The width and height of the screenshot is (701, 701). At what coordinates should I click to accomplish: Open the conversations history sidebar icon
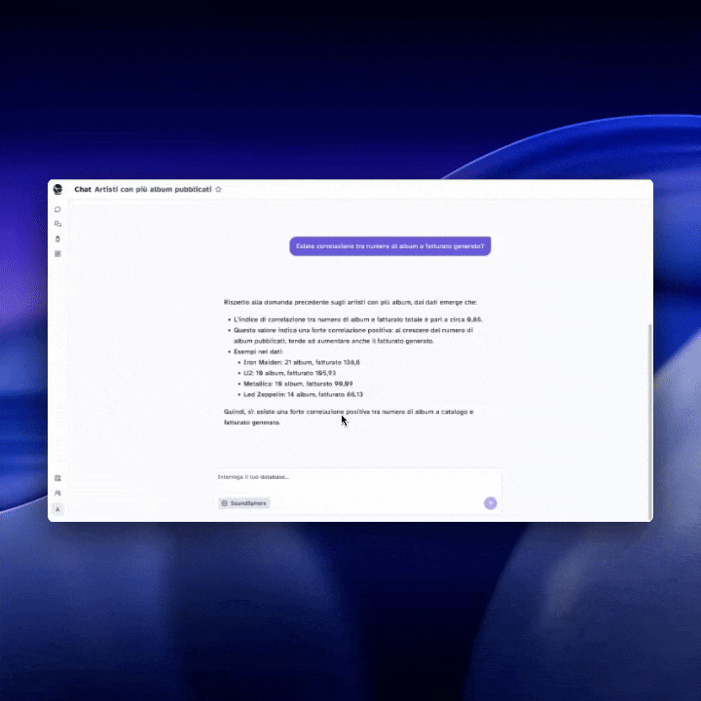point(57,224)
